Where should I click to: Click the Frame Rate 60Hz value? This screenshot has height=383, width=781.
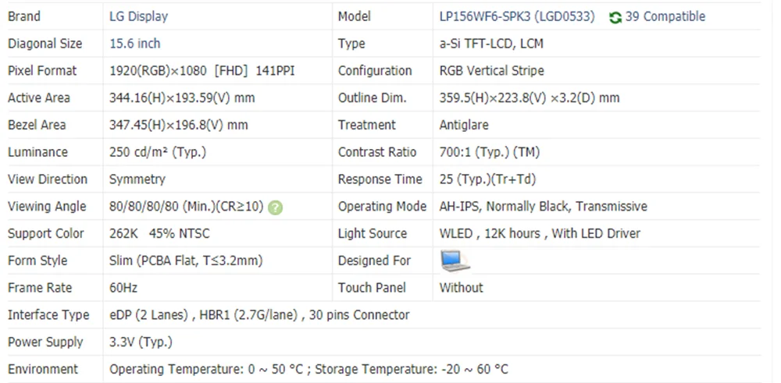(x=123, y=288)
